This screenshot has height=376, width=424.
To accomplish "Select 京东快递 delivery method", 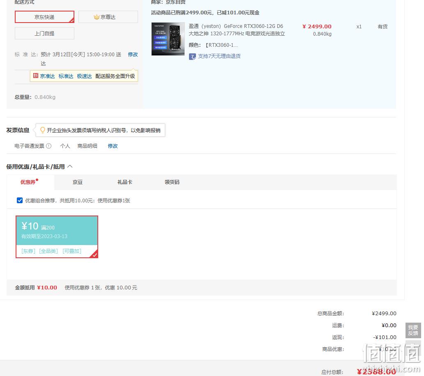I will click(44, 17).
